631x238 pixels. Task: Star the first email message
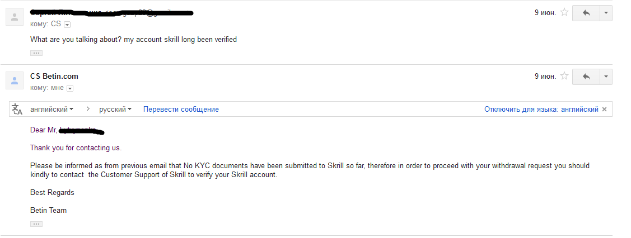(564, 12)
